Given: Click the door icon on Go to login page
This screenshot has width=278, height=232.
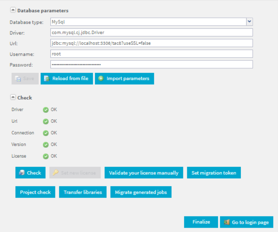Looking at the screenshot, I should tap(226, 222).
